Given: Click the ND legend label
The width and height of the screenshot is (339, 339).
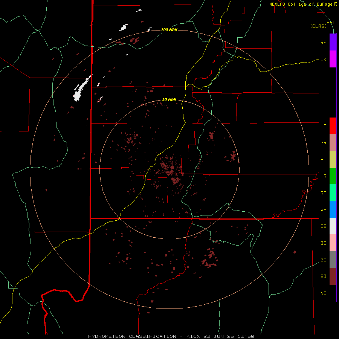Looking at the screenshot, I should point(323,293).
